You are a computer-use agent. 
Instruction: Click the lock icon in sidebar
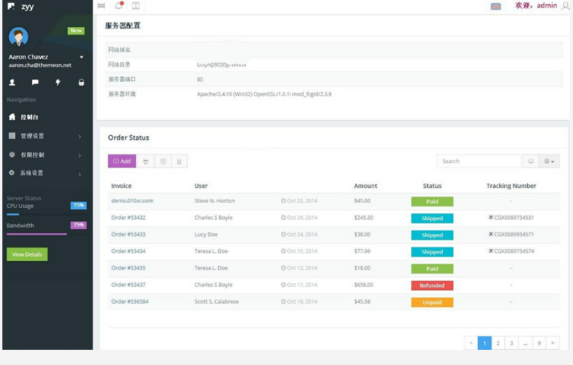(81, 82)
